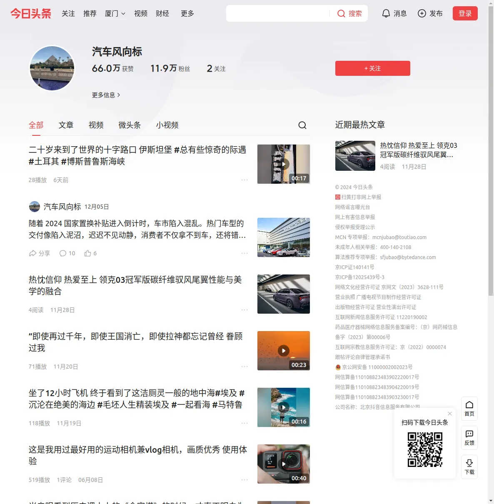
Task: Click the search icon in the content tab bar
Action: point(302,125)
